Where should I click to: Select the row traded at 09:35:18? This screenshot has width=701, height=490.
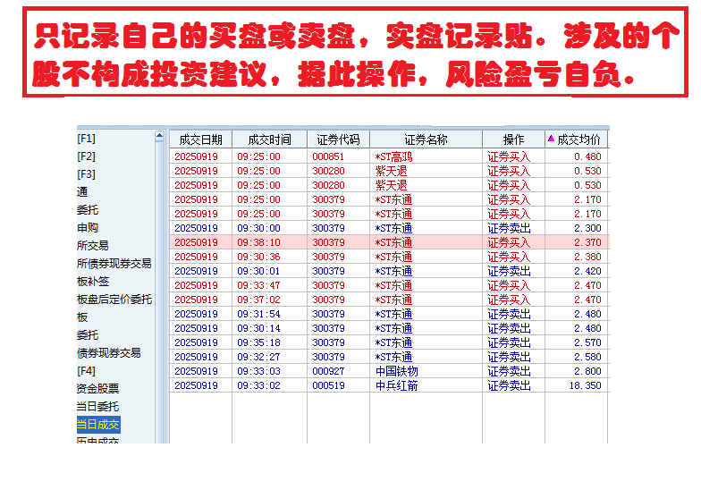click(389, 342)
